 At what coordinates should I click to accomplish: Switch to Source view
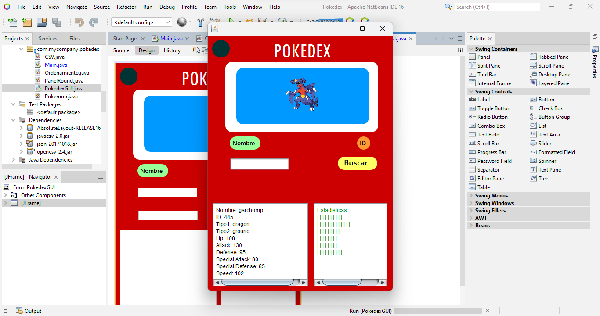121,50
